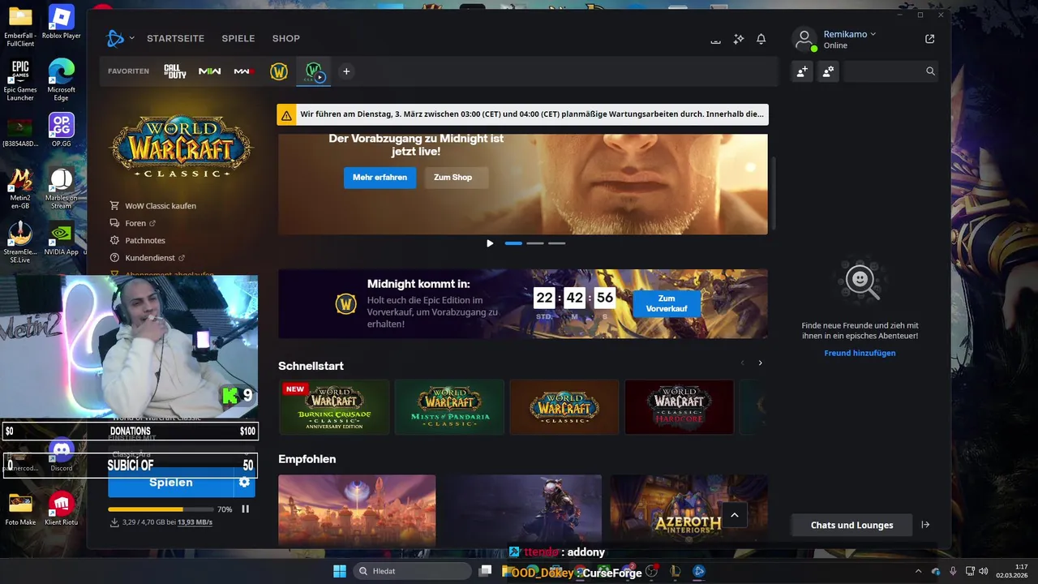This screenshot has width=1038, height=584.
Task: Open Roblox Player desktop icon
Action: (62, 22)
